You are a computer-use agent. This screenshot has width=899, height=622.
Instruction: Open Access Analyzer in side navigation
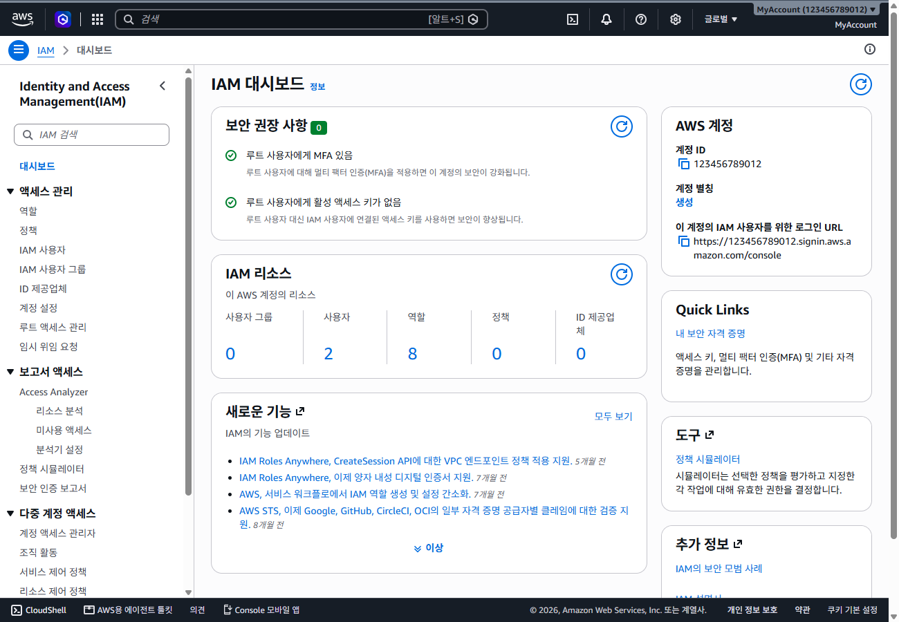(53, 392)
